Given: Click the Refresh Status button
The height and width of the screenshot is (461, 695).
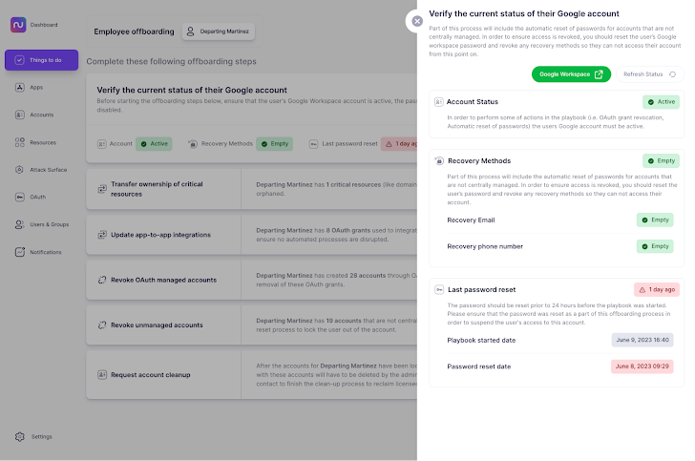Looking at the screenshot, I should [x=649, y=73].
